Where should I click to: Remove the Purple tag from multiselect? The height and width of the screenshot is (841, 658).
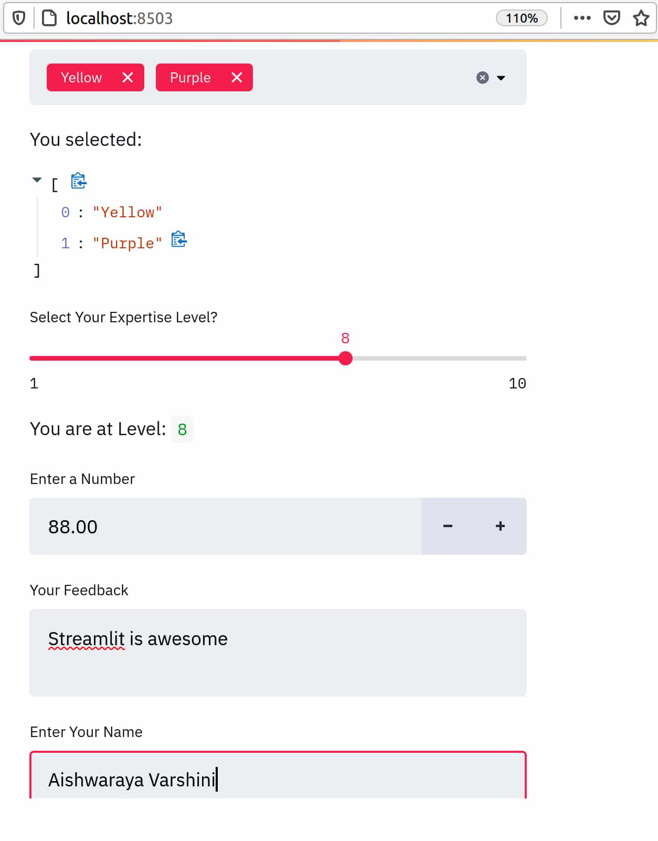pyautogui.click(x=237, y=78)
